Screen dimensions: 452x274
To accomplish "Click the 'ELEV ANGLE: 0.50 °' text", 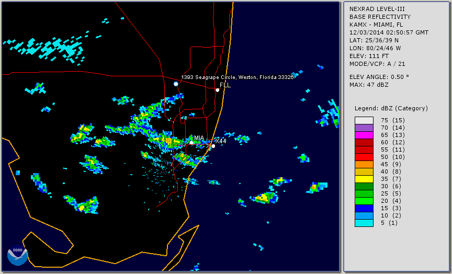I will (379, 77).
